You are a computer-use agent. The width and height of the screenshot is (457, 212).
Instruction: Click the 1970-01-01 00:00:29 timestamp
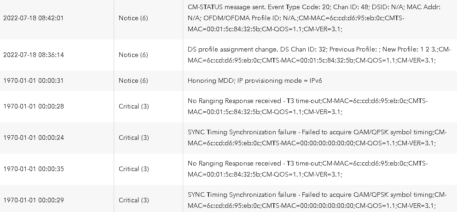33,200
